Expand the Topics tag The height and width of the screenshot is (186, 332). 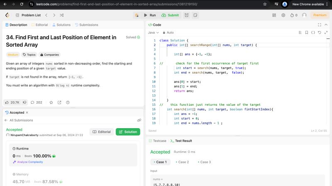click(29, 55)
